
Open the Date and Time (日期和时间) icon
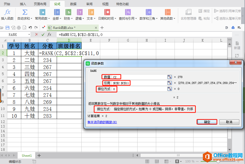107,12
